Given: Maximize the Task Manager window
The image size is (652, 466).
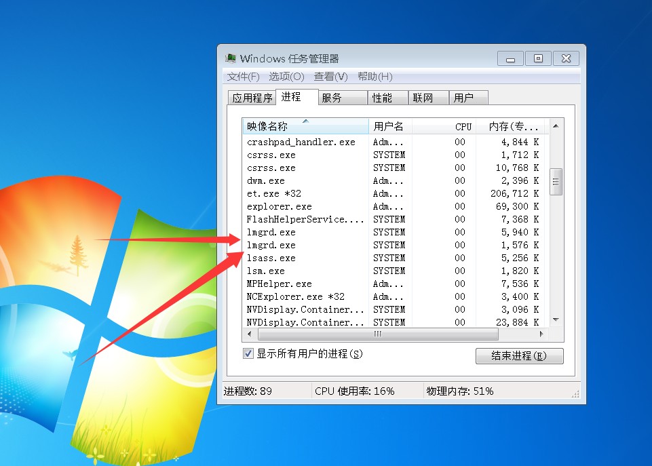Looking at the screenshot, I should coord(538,58).
